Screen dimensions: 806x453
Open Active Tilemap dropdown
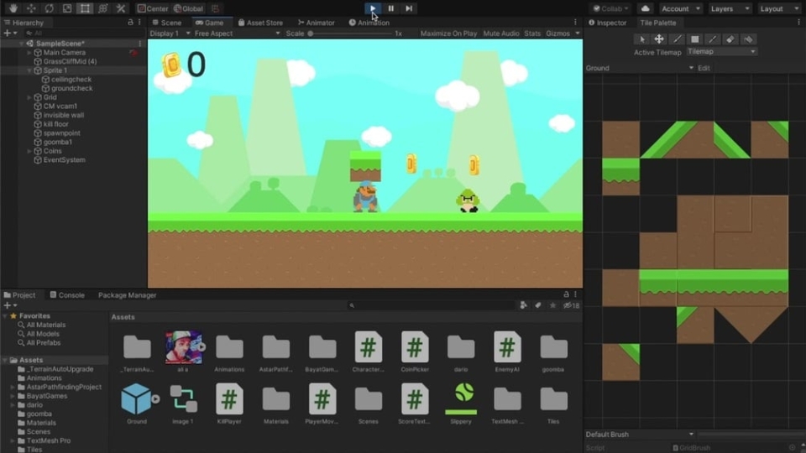coord(722,51)
